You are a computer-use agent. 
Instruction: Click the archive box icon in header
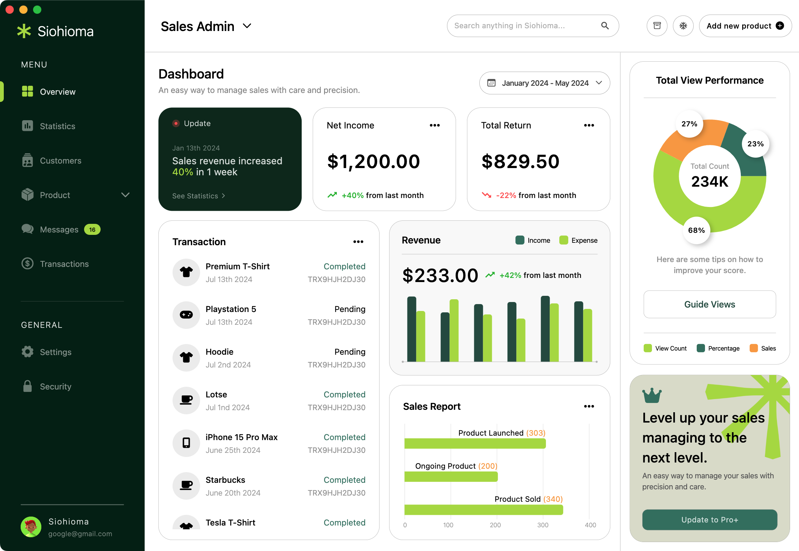pyautogui.click(x=657, y=26)
